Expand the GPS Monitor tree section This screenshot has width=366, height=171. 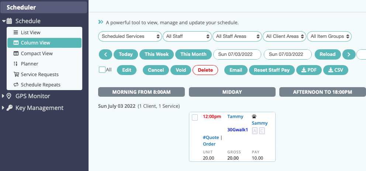tap(3, 96)
